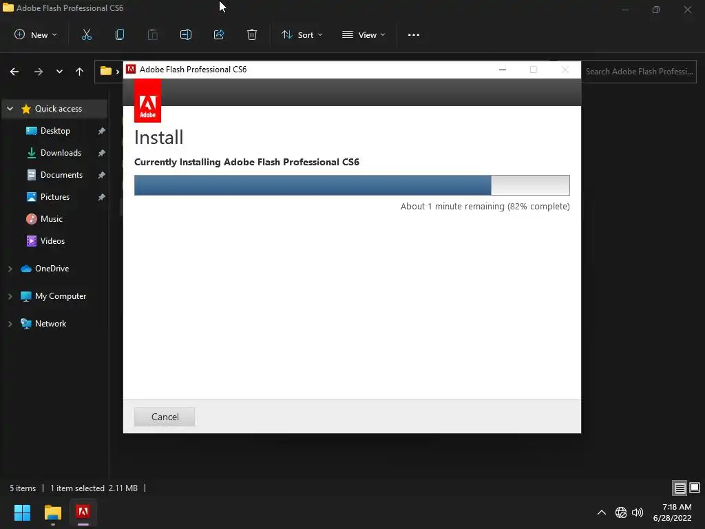This screenshot has height=529, width=705.
Task: Select Network in sidebar
Action: (x=50, y=324)
